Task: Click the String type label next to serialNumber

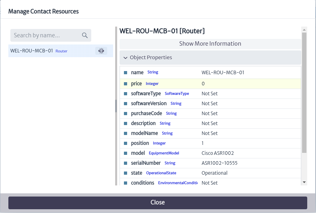Action: click(170, 163)
